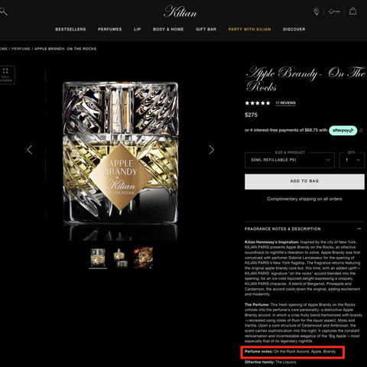367x367 pixels.
Task: Click the Perfume breadcrumb link
Action: tap(21, 49)
